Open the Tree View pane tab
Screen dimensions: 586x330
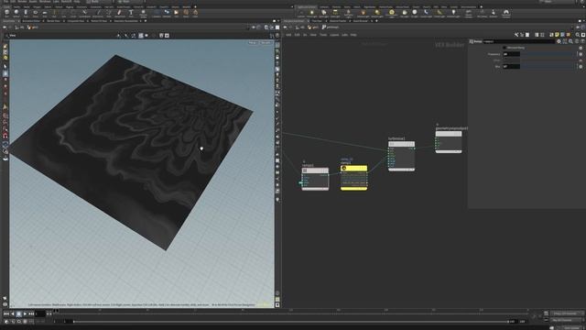(x=317, y=21)
